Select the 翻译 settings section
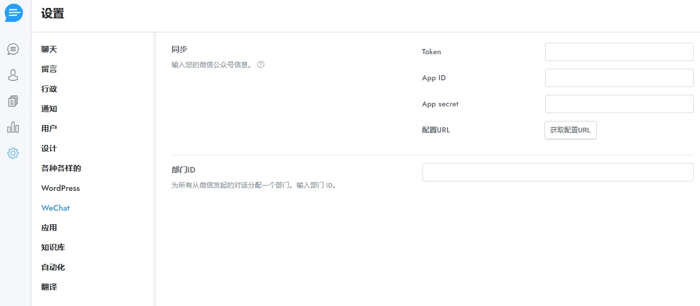Screen dimensions: 700x306 49,287
